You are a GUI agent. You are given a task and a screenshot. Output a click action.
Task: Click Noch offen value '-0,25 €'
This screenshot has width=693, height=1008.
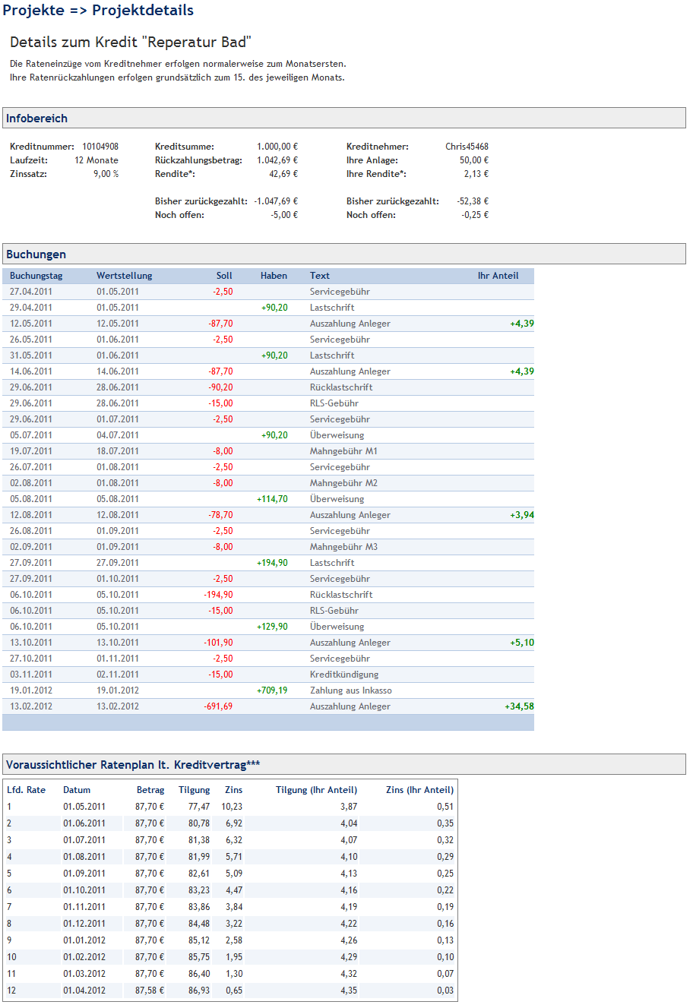pyautogui.click(x=475, y=215)
